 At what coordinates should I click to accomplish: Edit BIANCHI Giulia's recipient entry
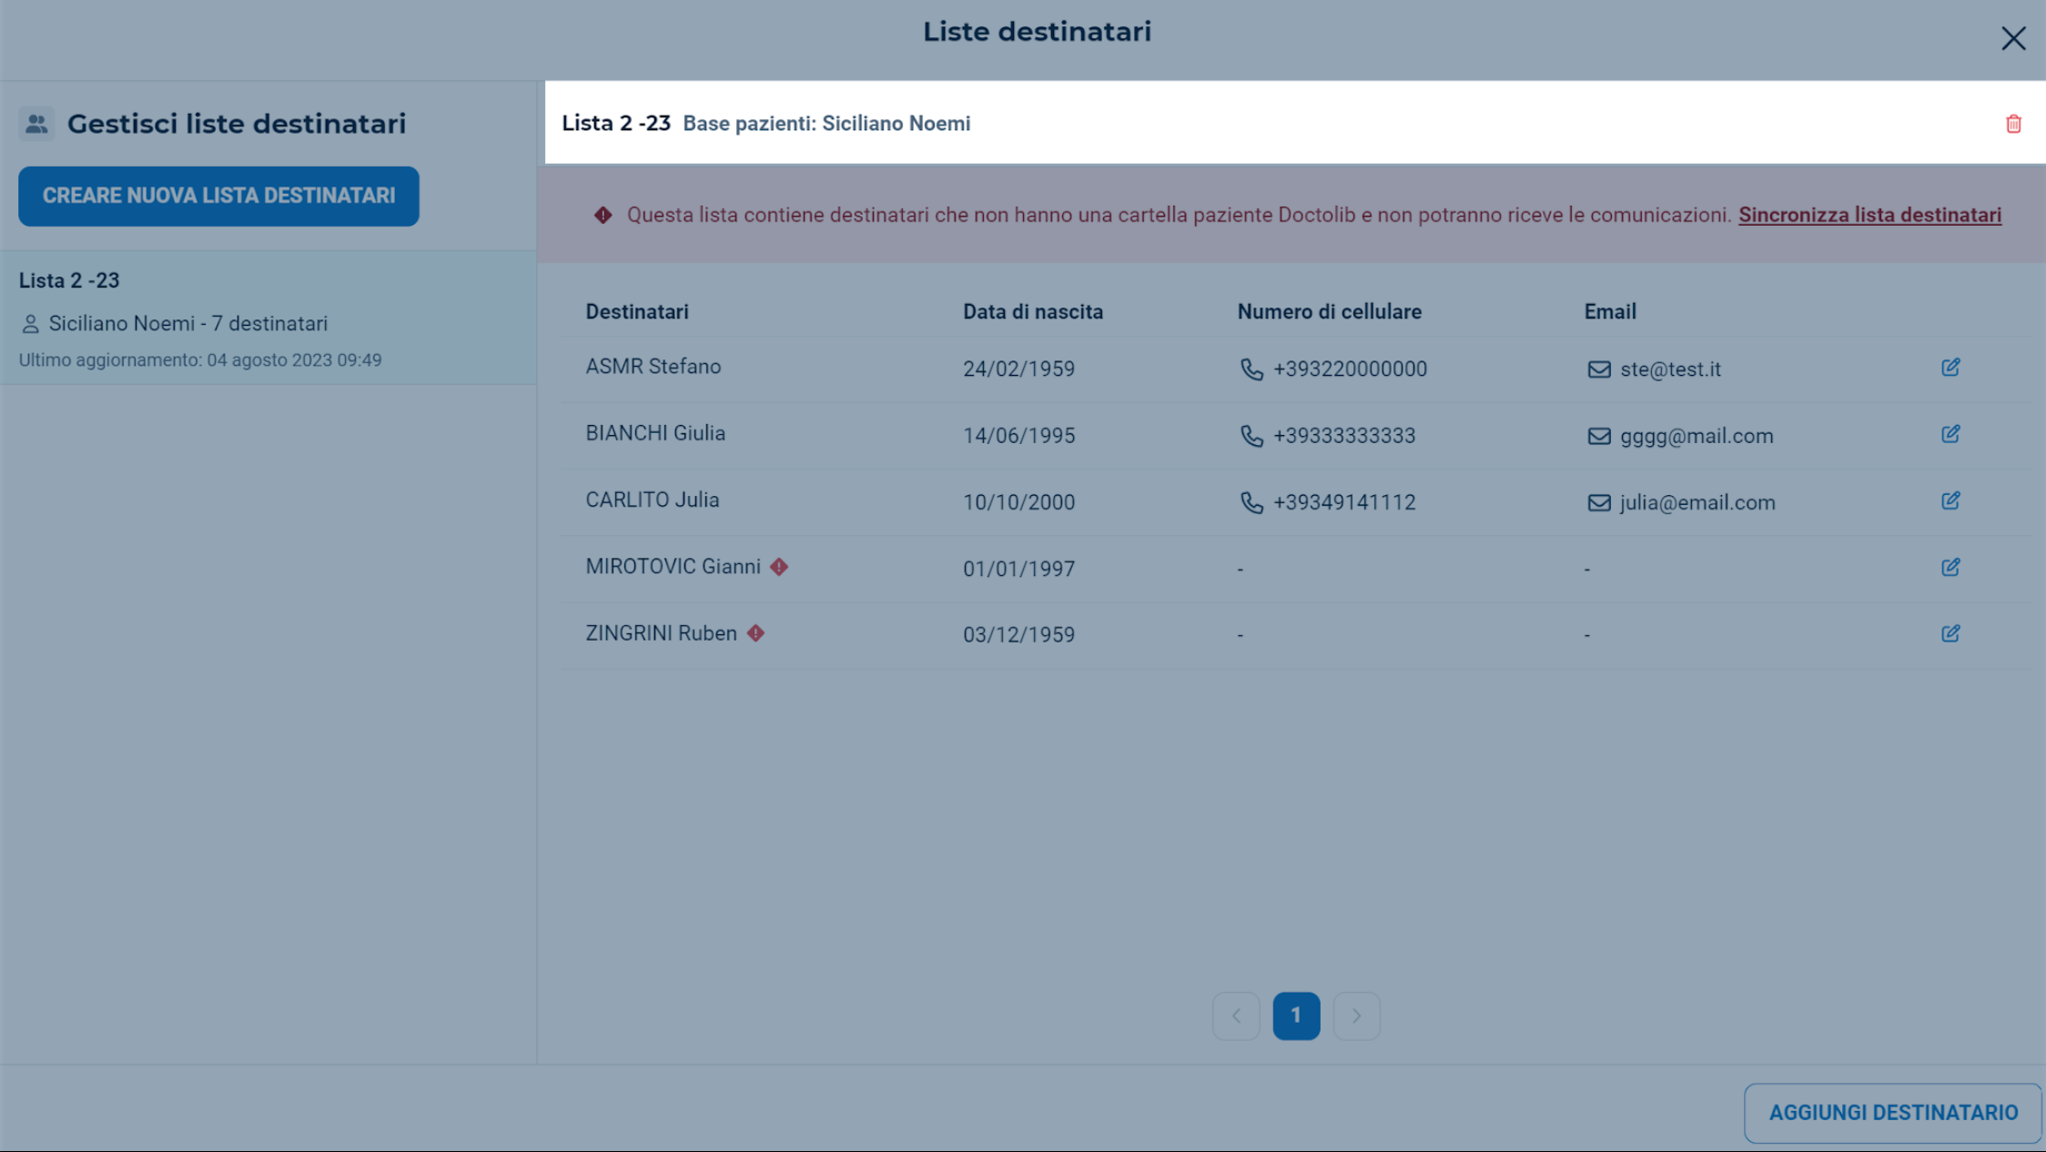coord(1950,434)
